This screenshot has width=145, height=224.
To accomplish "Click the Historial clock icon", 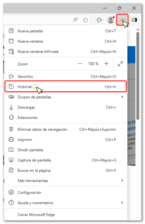I will point(11,87).
